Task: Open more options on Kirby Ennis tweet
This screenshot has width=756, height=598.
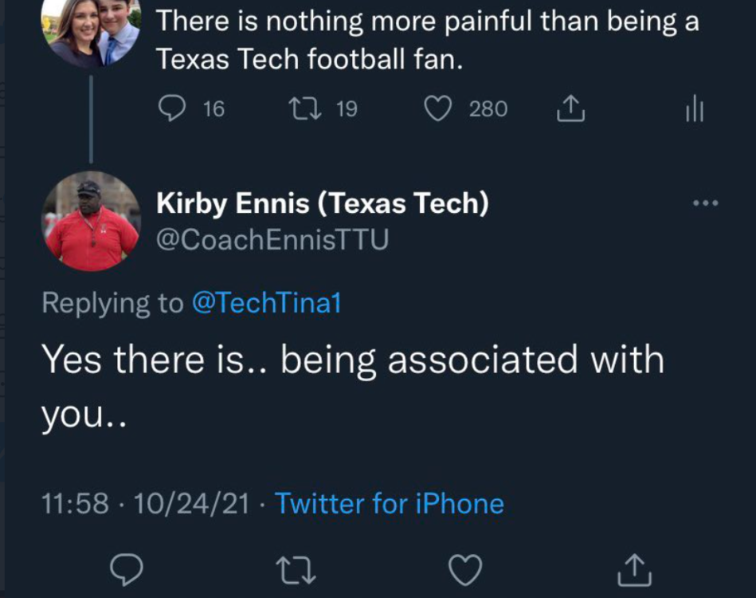Action: pos(705,204)
